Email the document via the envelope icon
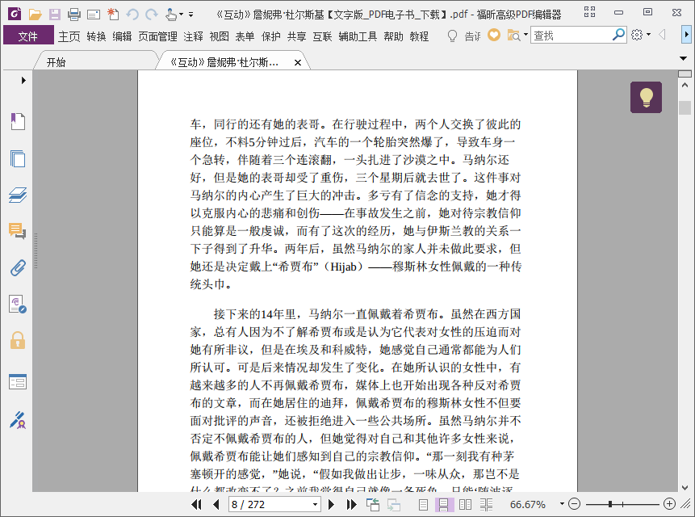 click(94, 15)
